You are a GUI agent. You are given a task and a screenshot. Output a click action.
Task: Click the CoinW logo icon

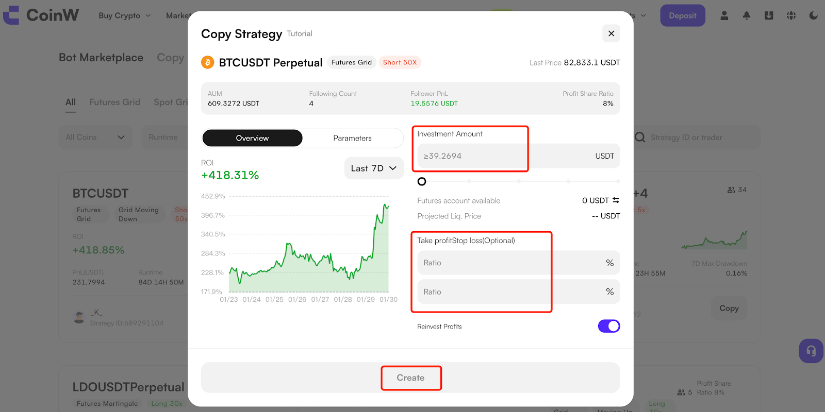click(11, 15)
